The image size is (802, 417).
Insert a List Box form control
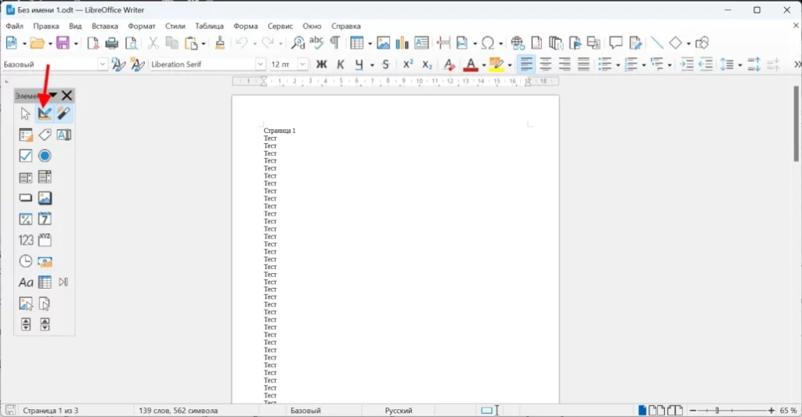(x=25, y=177)
